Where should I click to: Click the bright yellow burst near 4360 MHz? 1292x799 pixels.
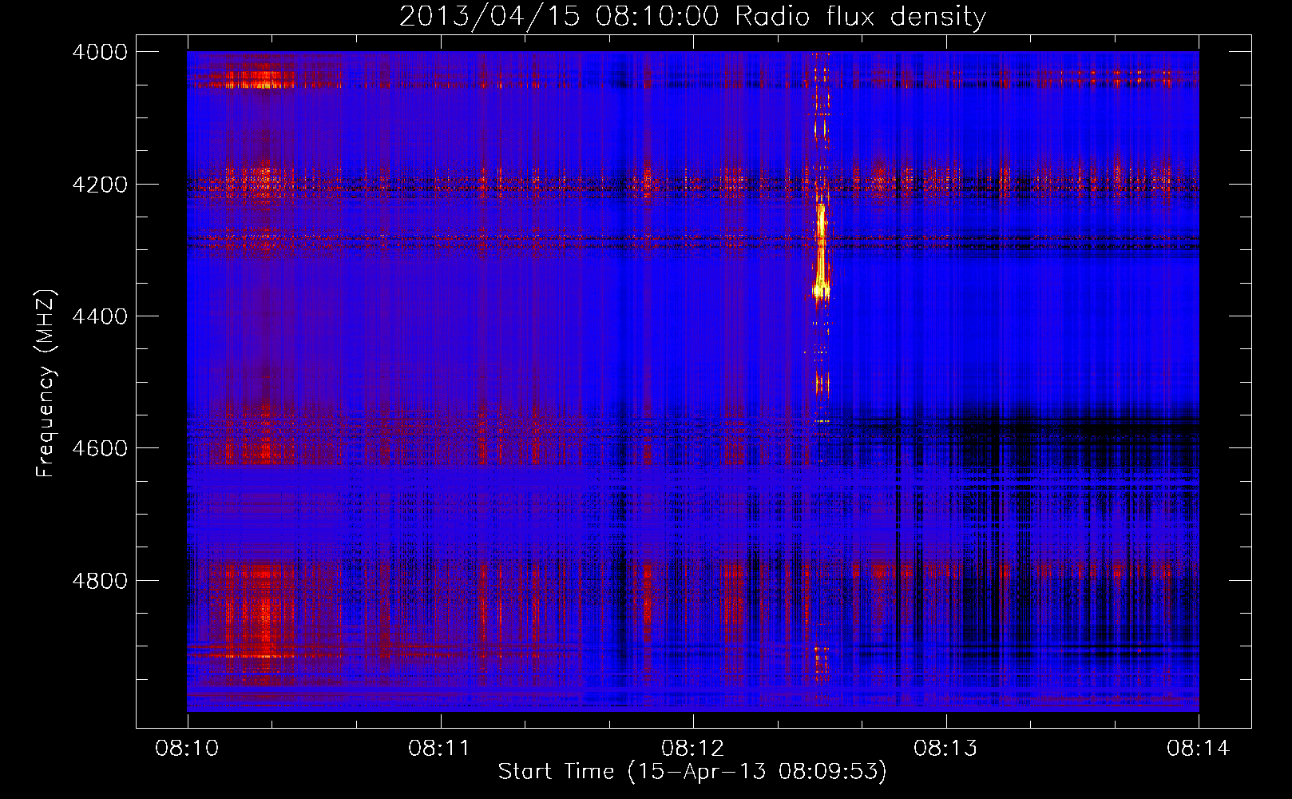821,290
